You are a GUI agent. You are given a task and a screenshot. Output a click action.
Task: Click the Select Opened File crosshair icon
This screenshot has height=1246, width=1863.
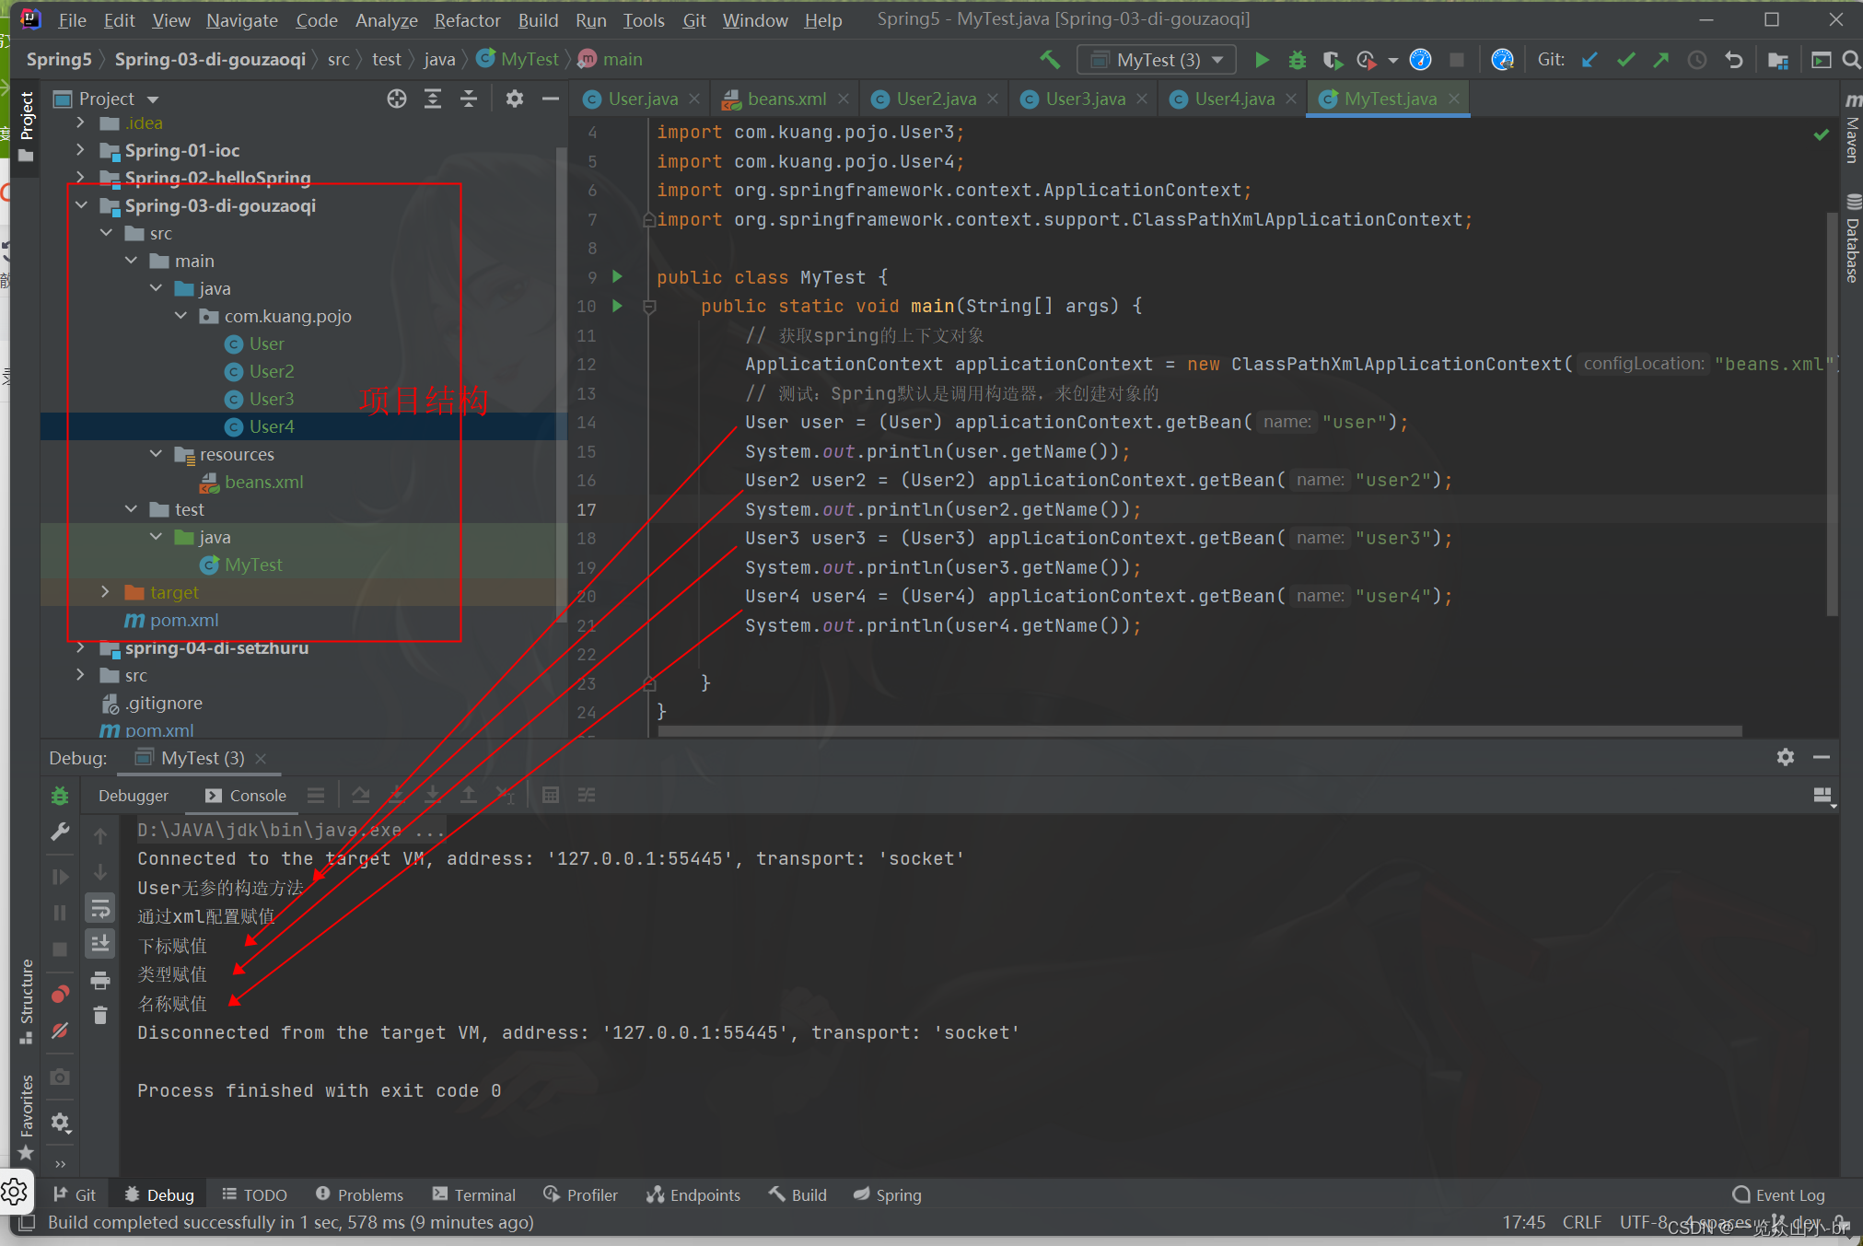point(396,99)
